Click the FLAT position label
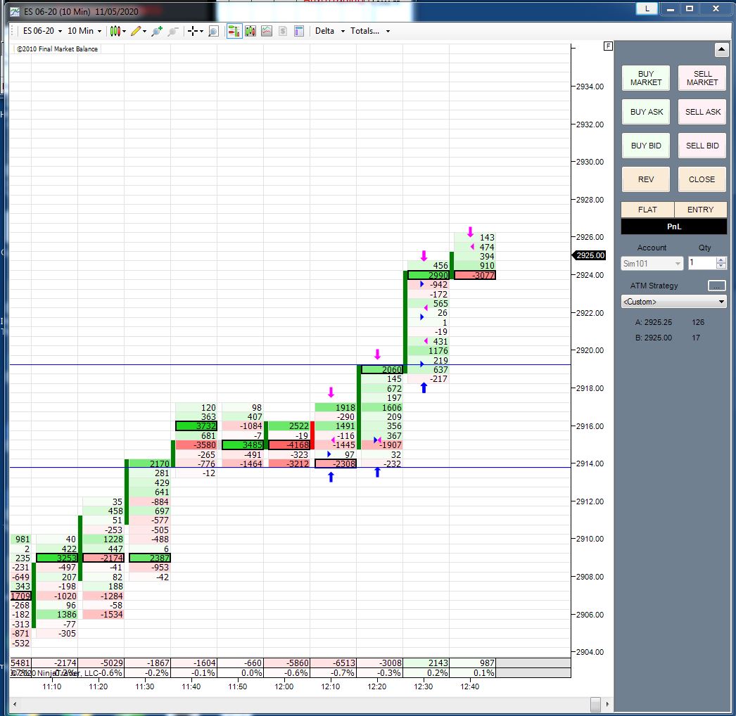 (x=647, y=210)
